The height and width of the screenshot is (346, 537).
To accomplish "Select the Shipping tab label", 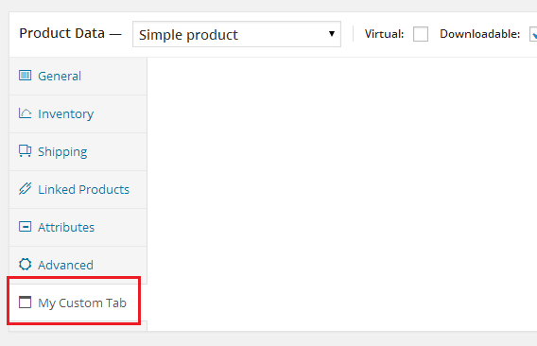I will [x=62, y=152].
